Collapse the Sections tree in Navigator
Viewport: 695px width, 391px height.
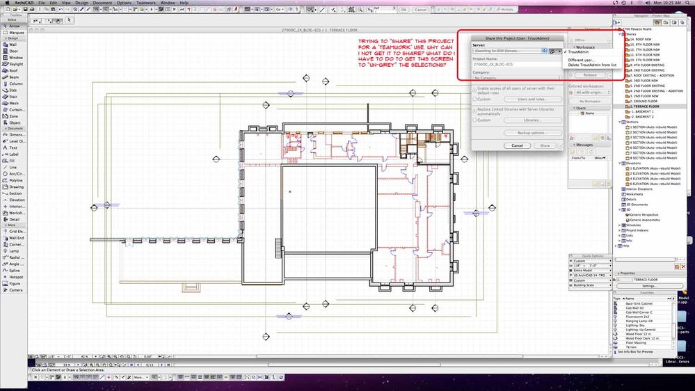(x=620, y=122)
